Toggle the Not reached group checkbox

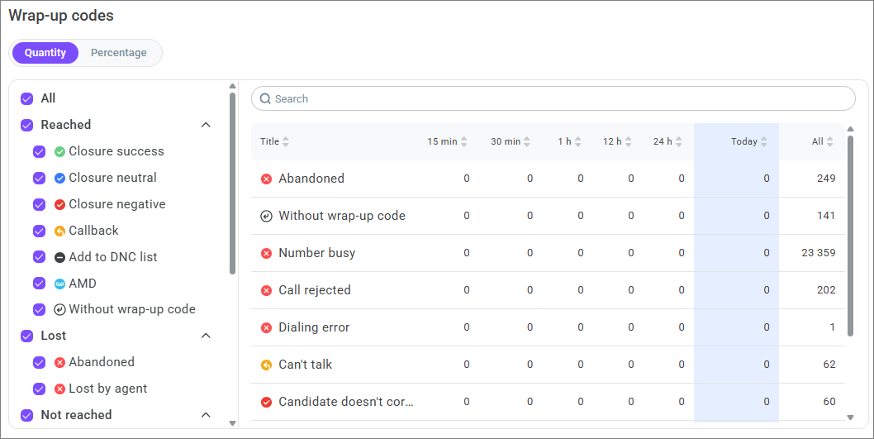coord(26,415)
